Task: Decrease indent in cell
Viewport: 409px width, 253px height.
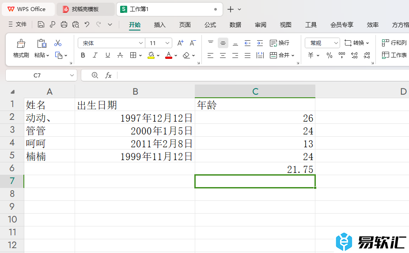Action: 247,43
